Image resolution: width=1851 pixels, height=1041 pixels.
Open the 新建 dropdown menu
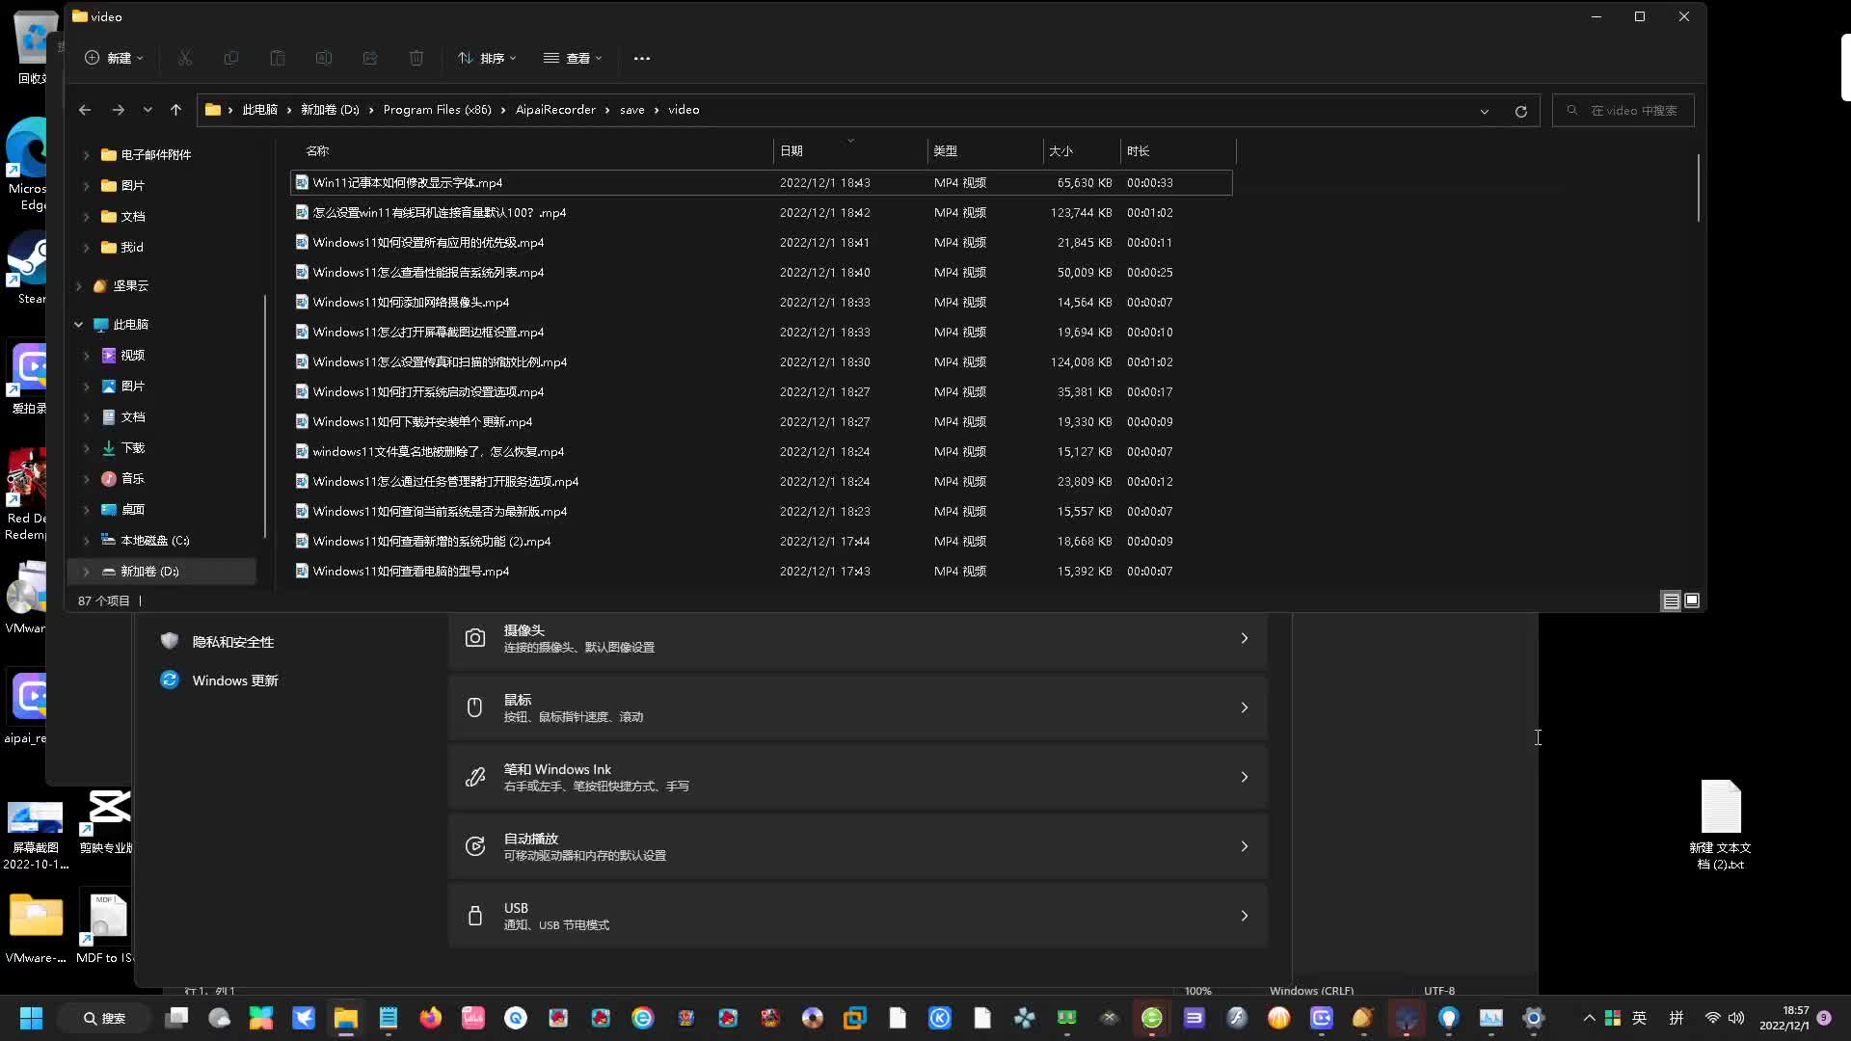coord(114,59)
